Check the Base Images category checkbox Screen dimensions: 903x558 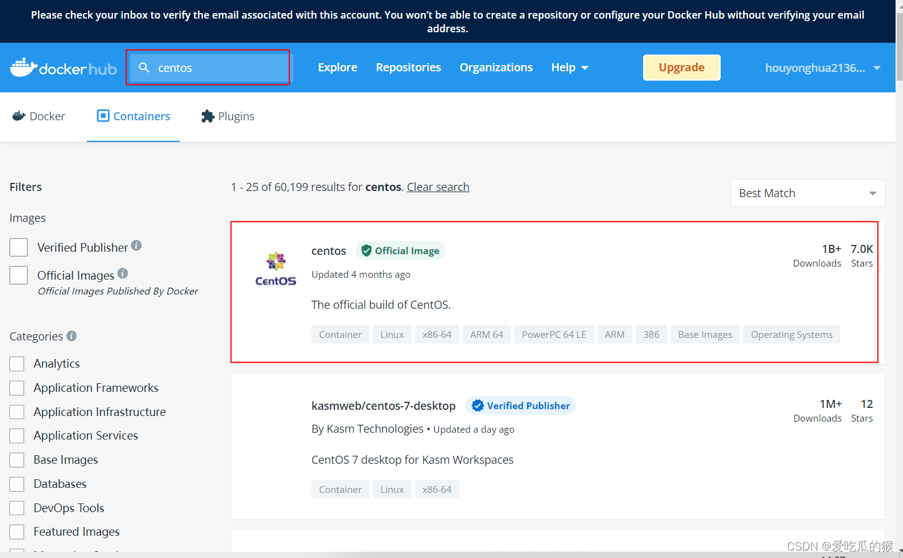click(x=17, y=460)
